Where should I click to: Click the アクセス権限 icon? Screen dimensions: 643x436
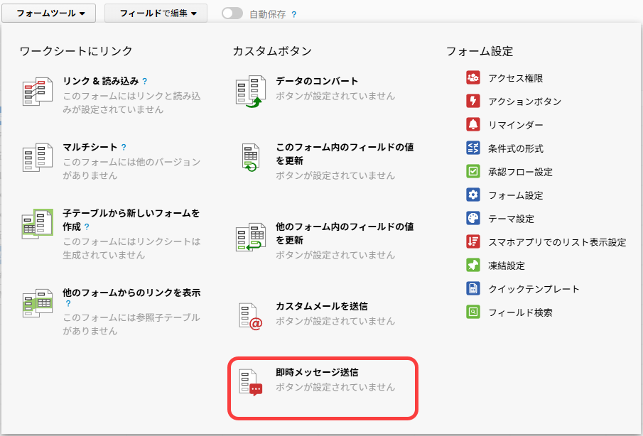click(x=472, y=77)
